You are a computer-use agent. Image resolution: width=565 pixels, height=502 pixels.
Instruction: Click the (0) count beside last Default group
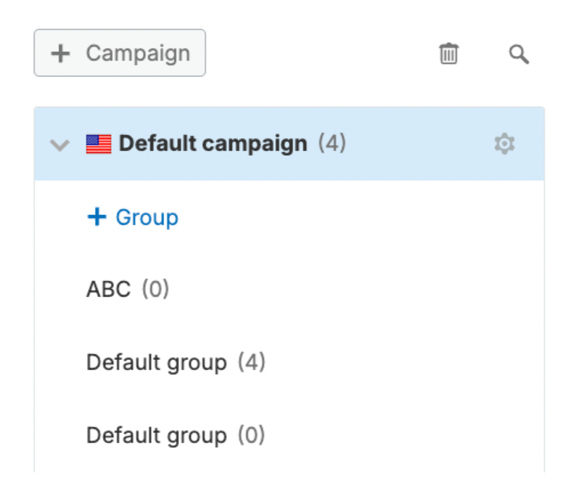click(x=251, y=436)
